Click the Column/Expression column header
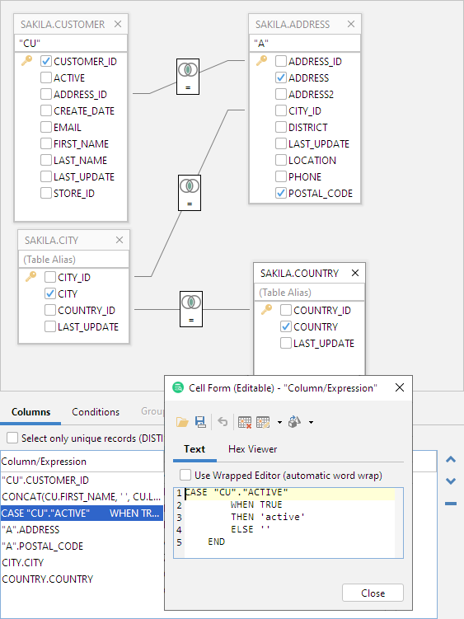Screen dimensions: 464x619 point(82,462)
